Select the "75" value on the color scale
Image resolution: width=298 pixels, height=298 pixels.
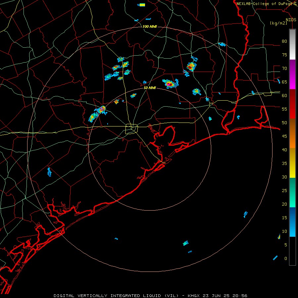(x=284, y=55)
